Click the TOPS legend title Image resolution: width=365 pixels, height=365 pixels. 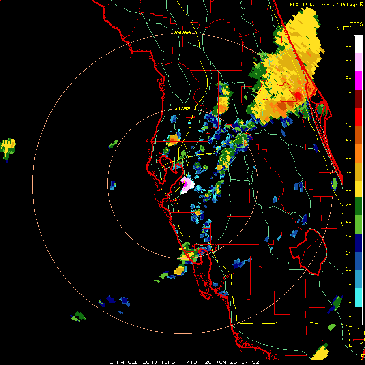pyautogui.click(x=356, y=24)
